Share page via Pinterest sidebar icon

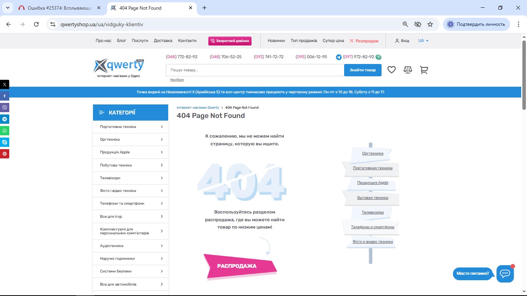click(5, 154)
